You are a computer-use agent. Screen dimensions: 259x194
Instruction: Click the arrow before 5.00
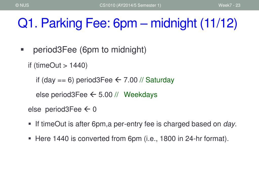pos(93,94)
